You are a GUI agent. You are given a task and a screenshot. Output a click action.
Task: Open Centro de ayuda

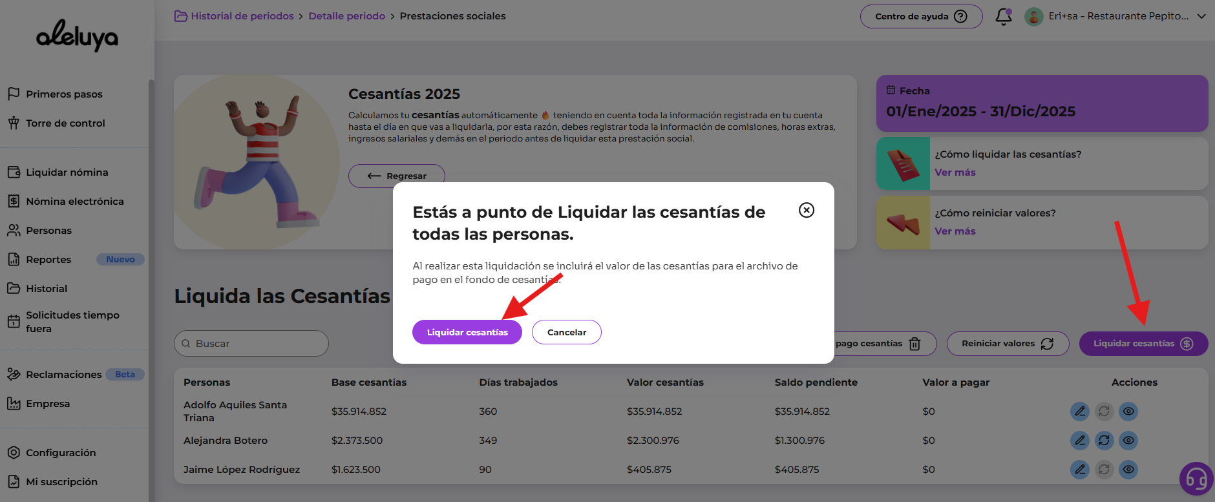[x=920, y=16]
